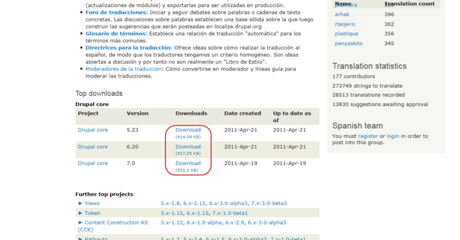Download Drupal core 5.23 translation
Image resolution: width=460 pixels, height=240 pixels.
pyautogui.click(x=188, y=130)
